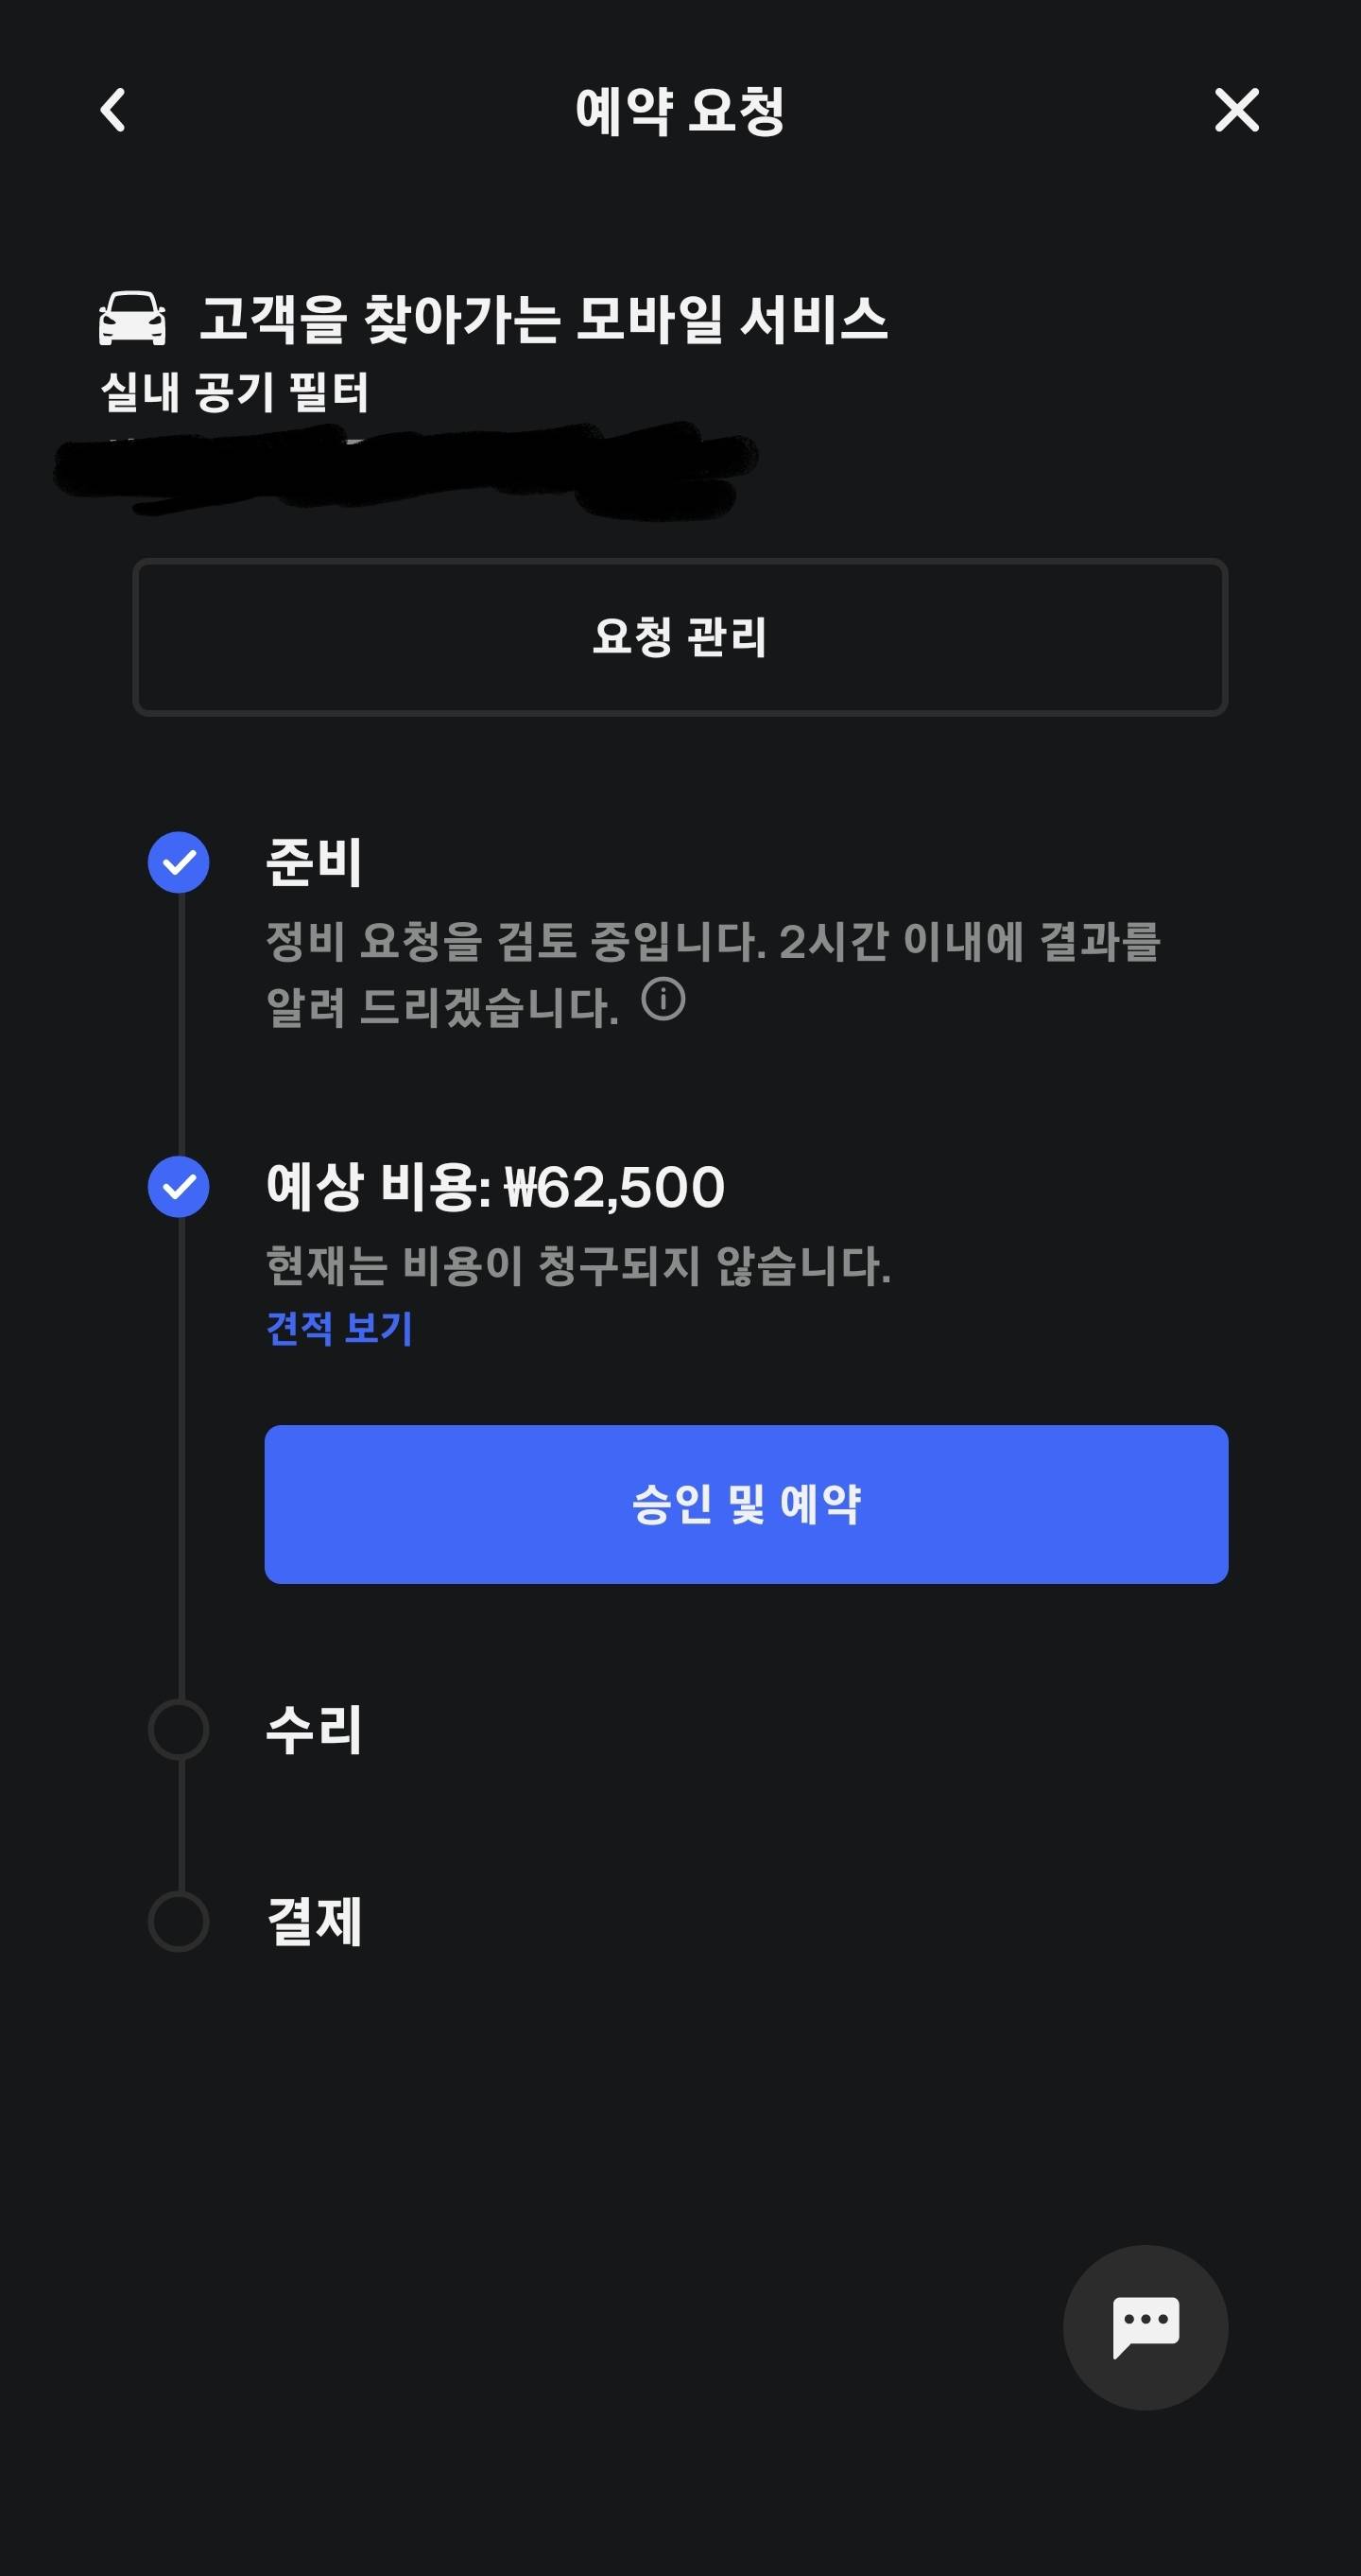Screen dimensions: 1361x2576
Task: Tap the info icon after 알려 드리겠습니다
Action: pyautogui.click(x=663, y=999)
